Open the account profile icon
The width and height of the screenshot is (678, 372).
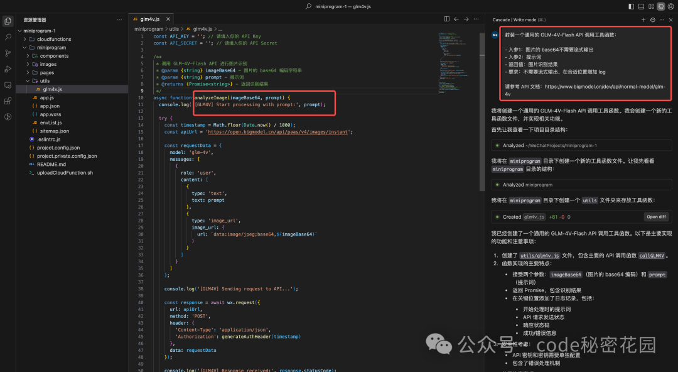click(x=670, y=6)
